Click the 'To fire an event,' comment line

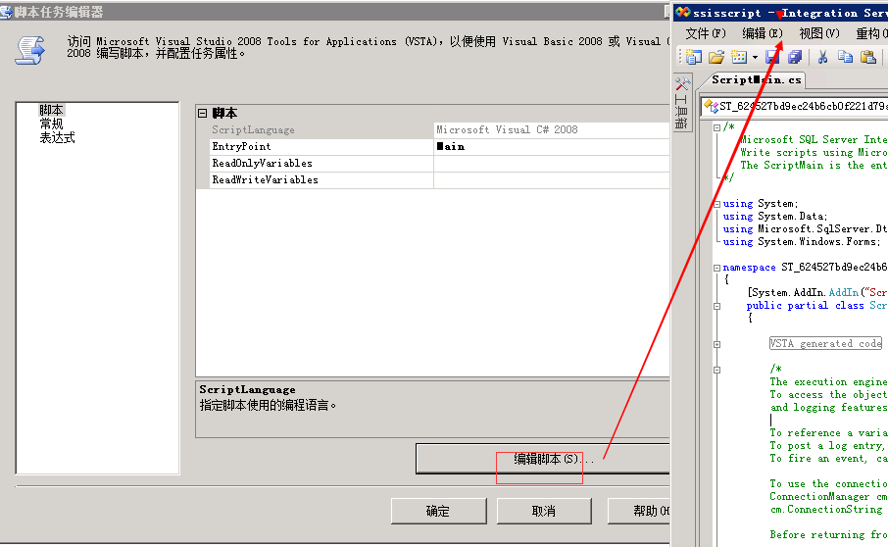pyautogui.click(x=828, y=458)
